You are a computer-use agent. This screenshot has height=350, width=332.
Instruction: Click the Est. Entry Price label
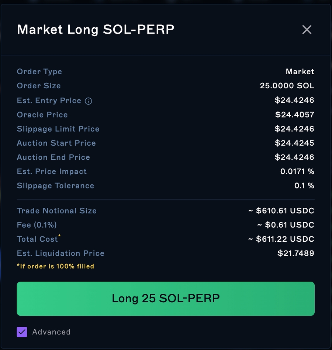tap(49, 101)
